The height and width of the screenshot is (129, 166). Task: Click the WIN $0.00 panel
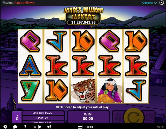click(88, 117)
